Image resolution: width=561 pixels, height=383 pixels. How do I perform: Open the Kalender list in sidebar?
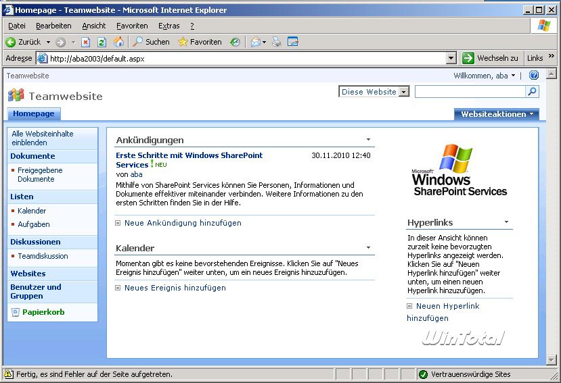32,211
